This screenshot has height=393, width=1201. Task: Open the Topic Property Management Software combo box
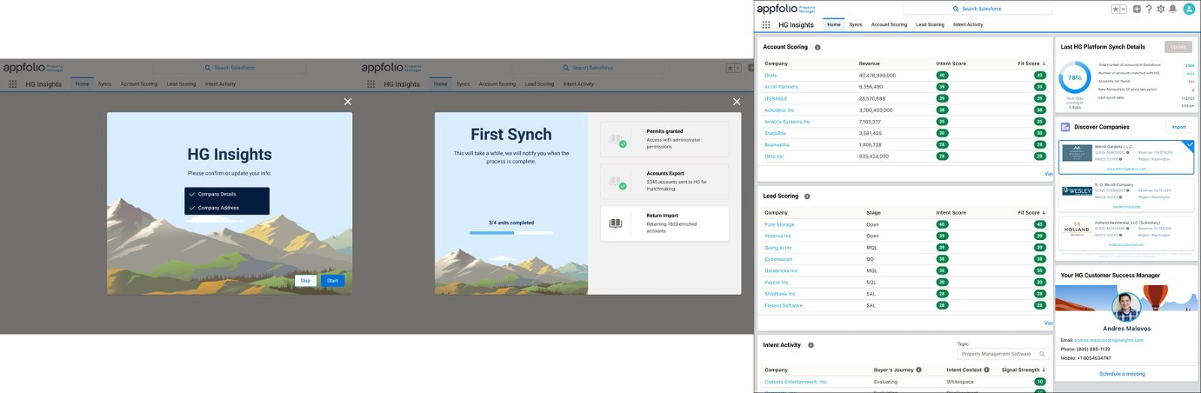[x=1004, y=354]
